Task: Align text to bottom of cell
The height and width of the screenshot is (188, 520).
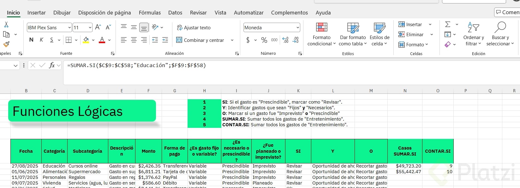Action: tap(144, 27)
